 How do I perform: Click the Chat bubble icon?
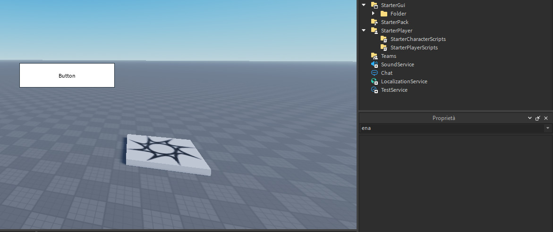click(374, 73)
